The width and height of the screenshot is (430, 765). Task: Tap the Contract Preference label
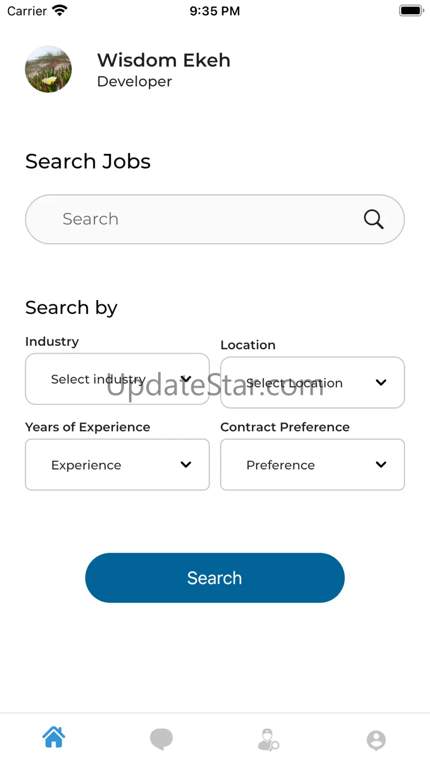pos(285,427)
